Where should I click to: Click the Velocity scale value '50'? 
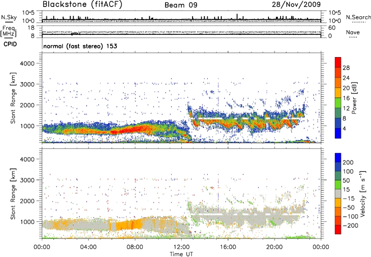coord(346,180)
